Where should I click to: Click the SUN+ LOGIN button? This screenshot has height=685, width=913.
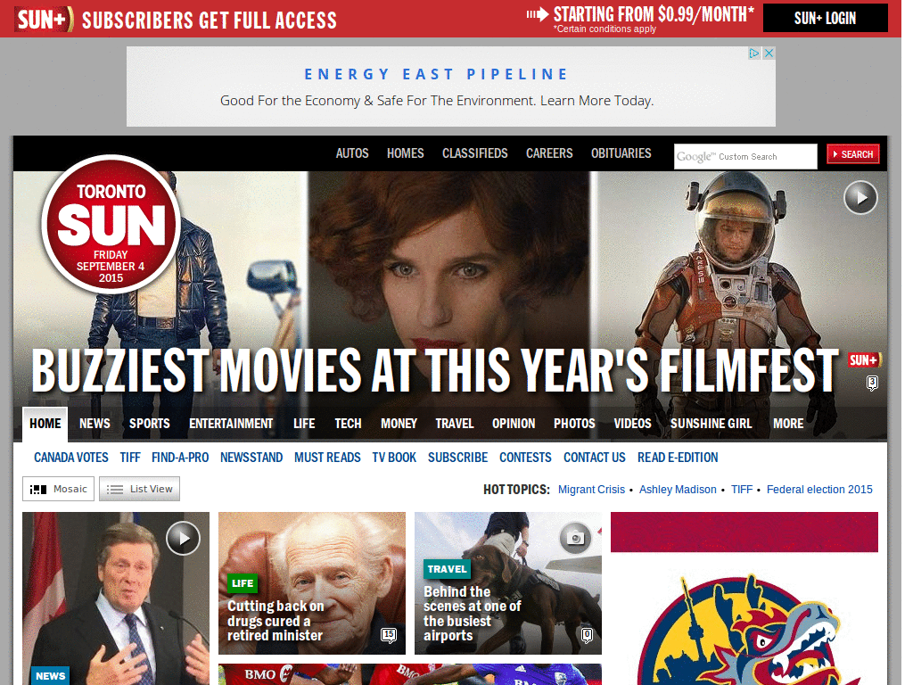pos(825,18)
